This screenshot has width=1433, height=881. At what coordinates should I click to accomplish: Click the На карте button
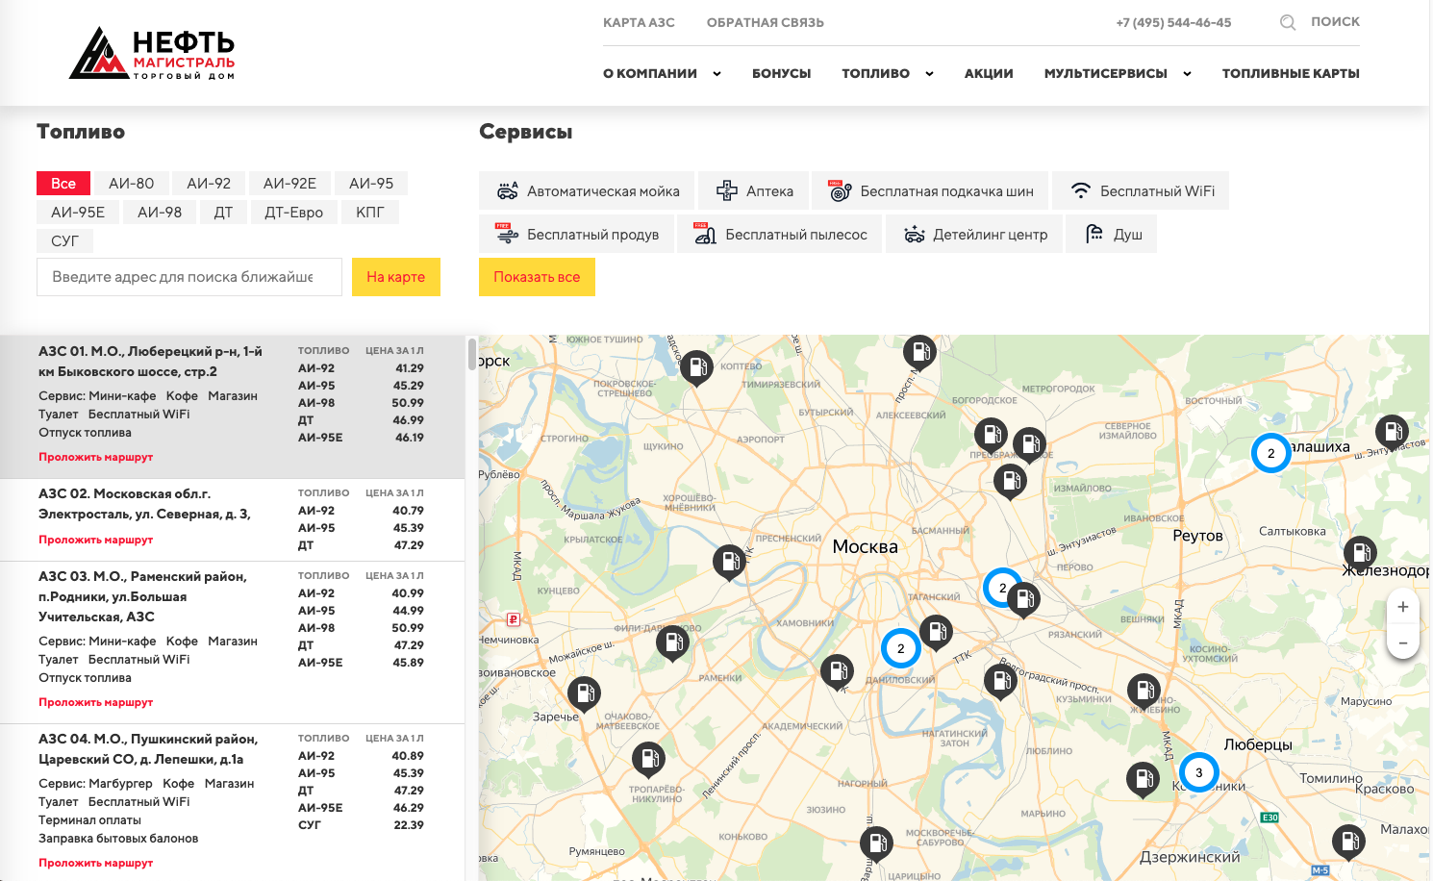[396, 277]
